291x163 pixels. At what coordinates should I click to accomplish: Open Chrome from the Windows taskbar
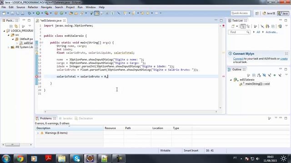pyautogui.click(x=20, y=158)
